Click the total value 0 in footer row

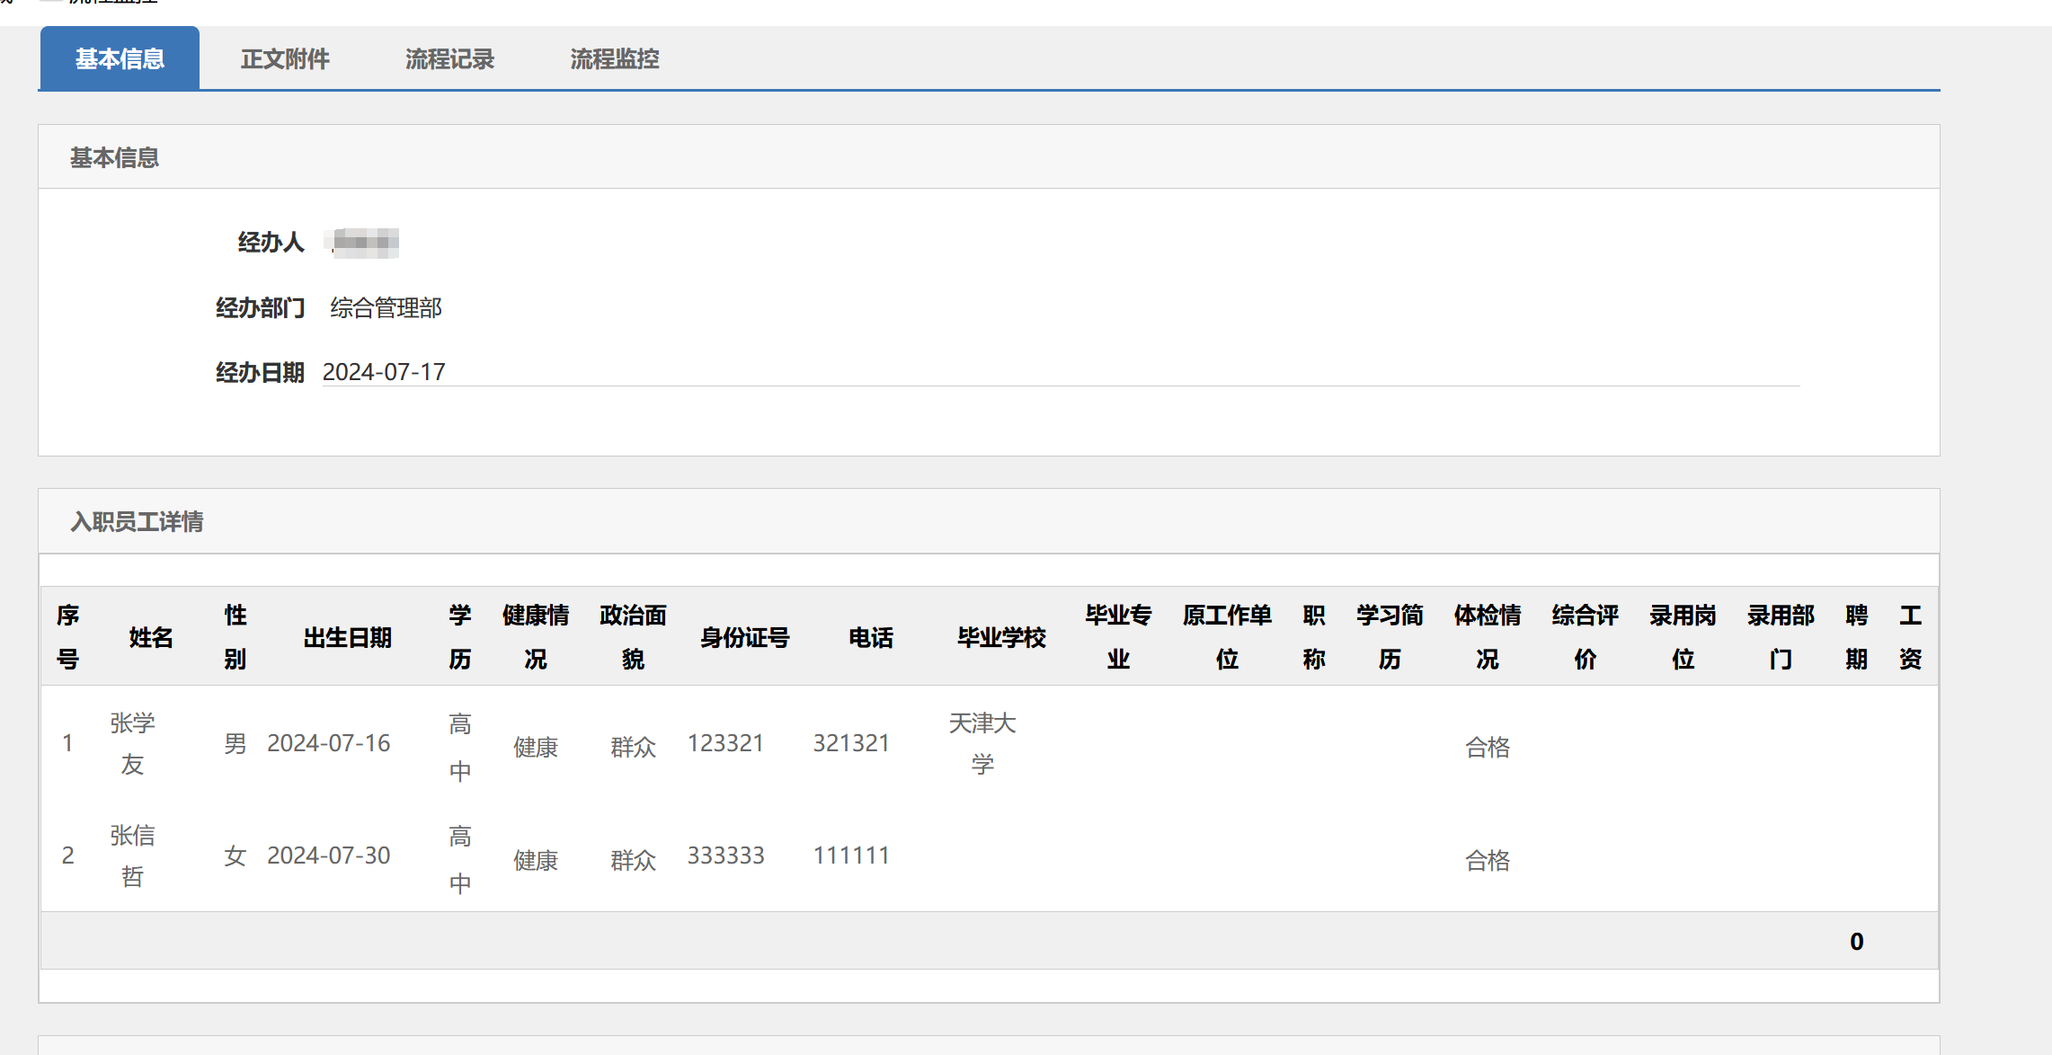click(1856, 942)
